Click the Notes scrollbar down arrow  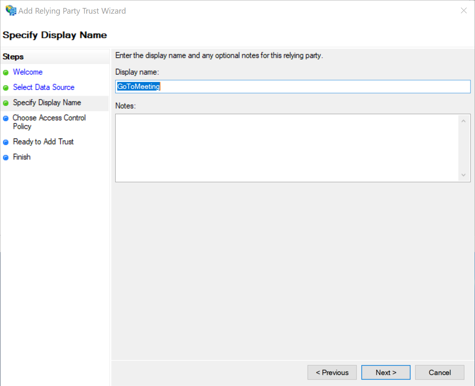464,175
